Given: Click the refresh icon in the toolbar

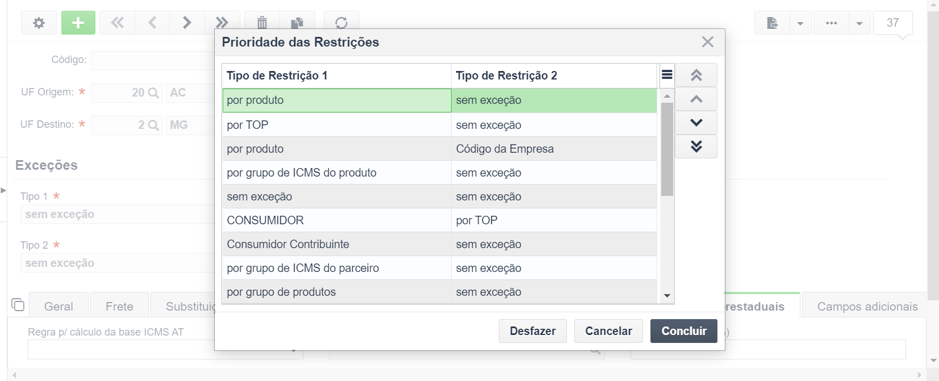Looking at the screenshot, I should point(341,23).
